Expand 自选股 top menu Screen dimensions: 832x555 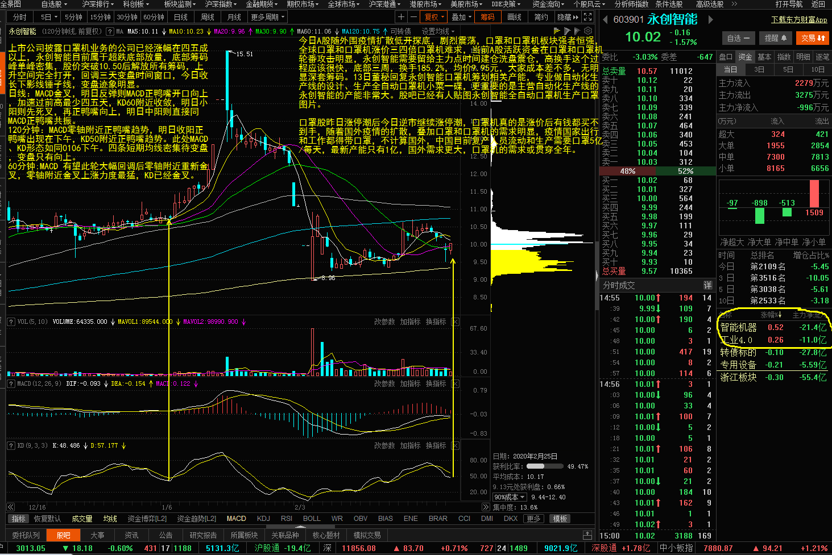tap(54, 4)
